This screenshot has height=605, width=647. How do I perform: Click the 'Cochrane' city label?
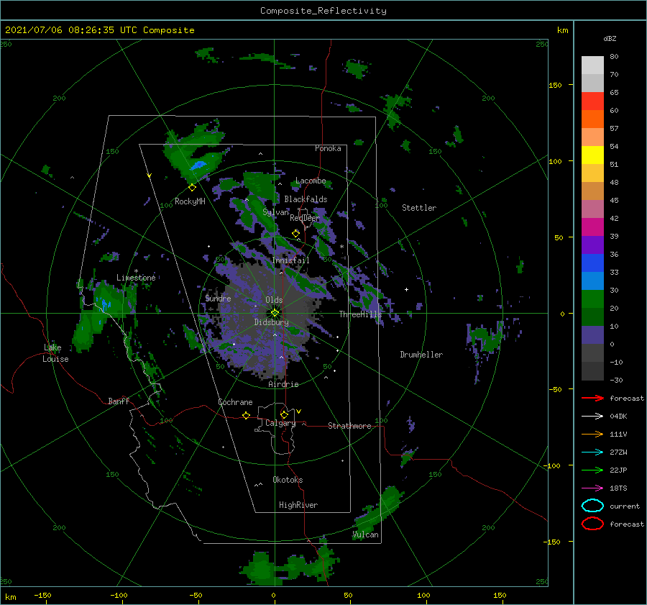(x=235, y=402)
